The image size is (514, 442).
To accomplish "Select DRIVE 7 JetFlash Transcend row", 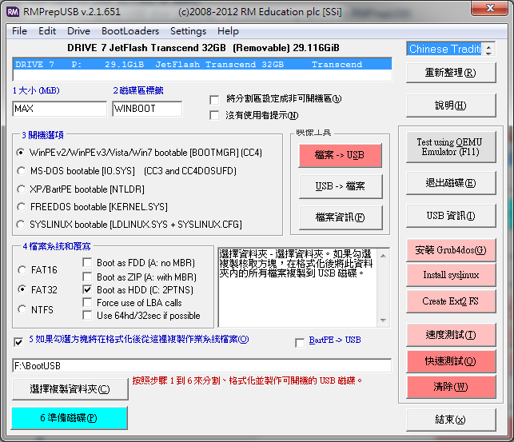I will click(x=202, y=64).
